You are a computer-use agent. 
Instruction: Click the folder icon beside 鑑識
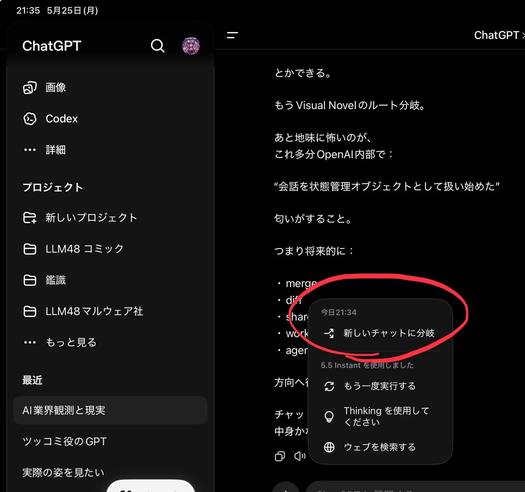tap(30, 280)
